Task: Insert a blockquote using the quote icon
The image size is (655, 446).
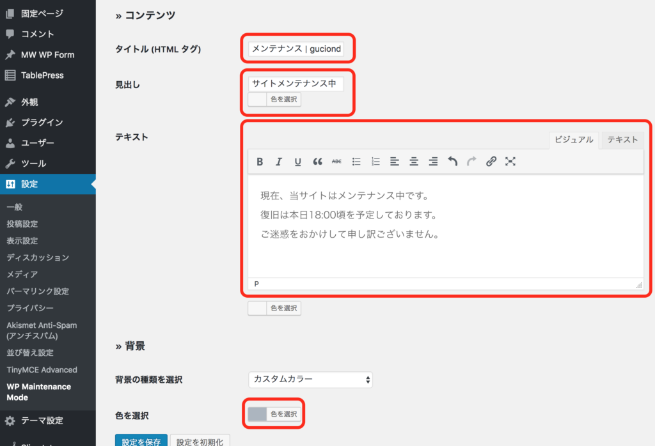Action: (x=317, y=162)
